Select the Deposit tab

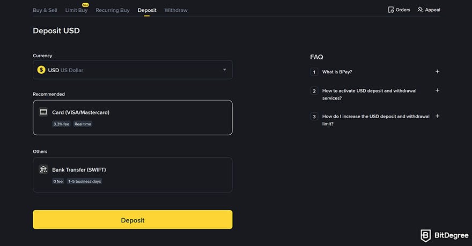pyautogui.click(x=147, y=10)
